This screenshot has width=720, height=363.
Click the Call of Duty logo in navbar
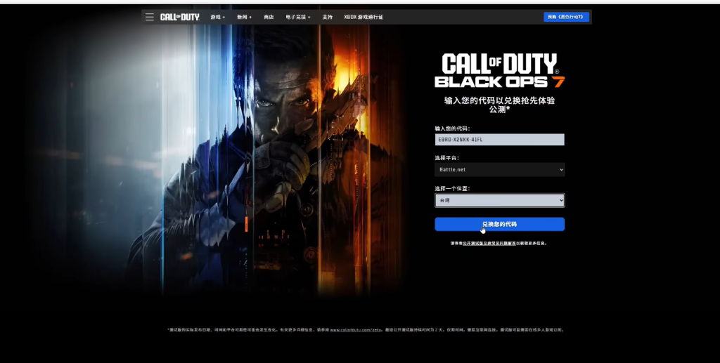click(179, 17)
